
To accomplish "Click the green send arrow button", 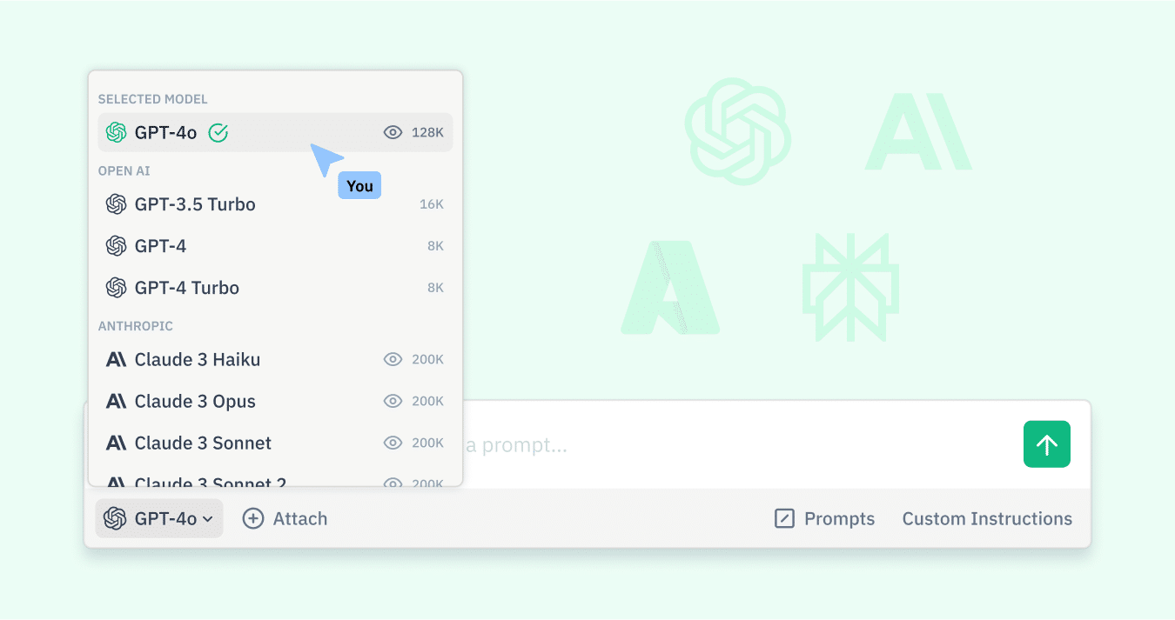I will click(x=1046, y=444).
